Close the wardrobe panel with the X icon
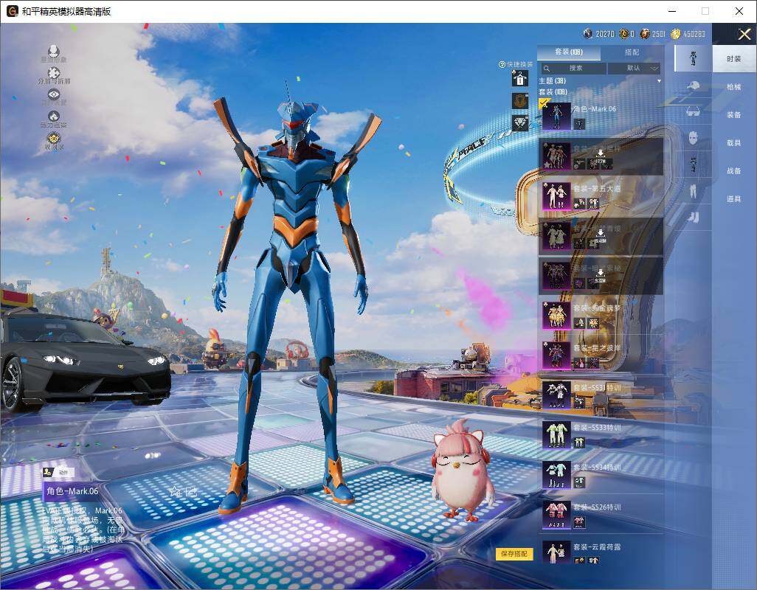 point(744,34)
